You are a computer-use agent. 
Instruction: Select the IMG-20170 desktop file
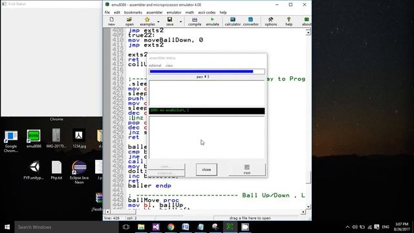pyautogui.click(x=56, y=138)
